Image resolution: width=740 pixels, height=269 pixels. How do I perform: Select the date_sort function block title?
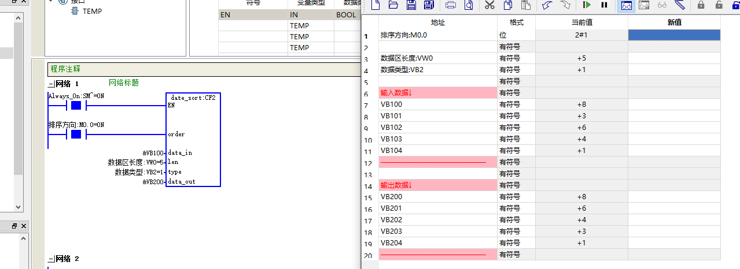[193, 98]
